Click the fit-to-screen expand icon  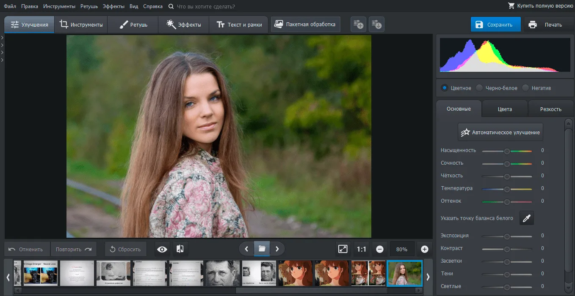click(343, 249)
